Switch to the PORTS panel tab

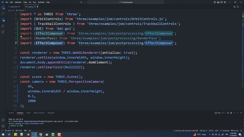pos(29,113)
